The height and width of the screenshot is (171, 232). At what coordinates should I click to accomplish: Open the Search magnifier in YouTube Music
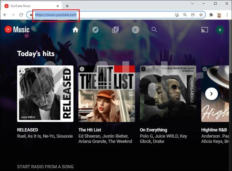coord(154,30)
